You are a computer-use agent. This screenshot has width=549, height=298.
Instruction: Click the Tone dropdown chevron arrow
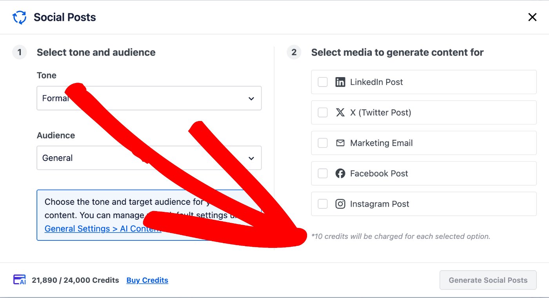(x=251, y=99)
